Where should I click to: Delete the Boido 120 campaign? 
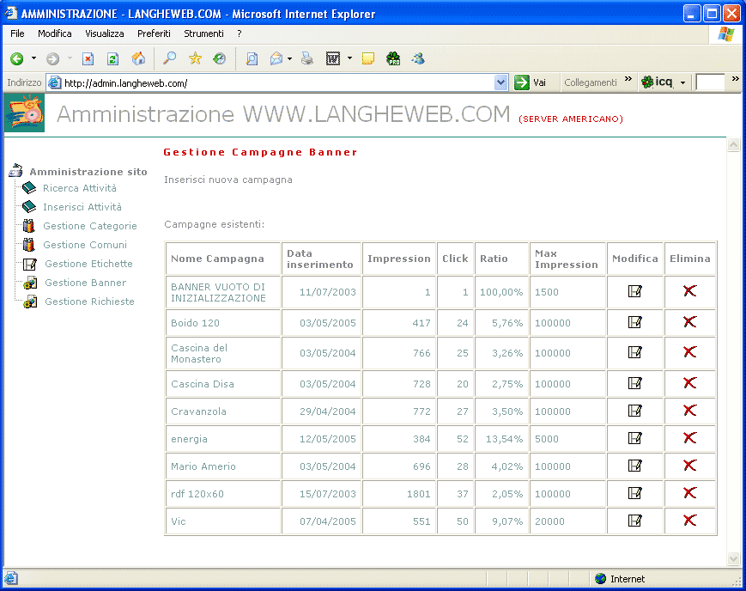click(690, 322)
